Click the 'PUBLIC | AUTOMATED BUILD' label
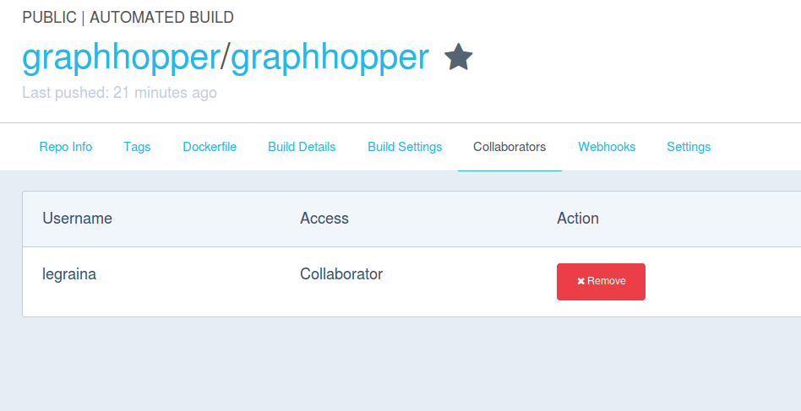The image size is (801, 411). (x=128, y=18)
